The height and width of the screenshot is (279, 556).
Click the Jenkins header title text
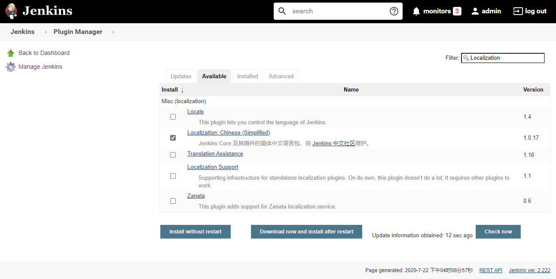point(47,11)
